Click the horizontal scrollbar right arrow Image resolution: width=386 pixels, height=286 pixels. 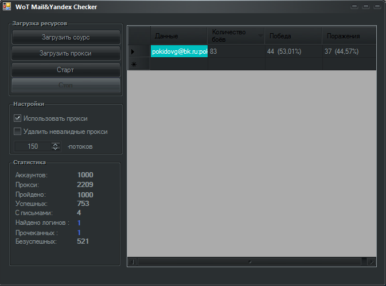point(371,262)
